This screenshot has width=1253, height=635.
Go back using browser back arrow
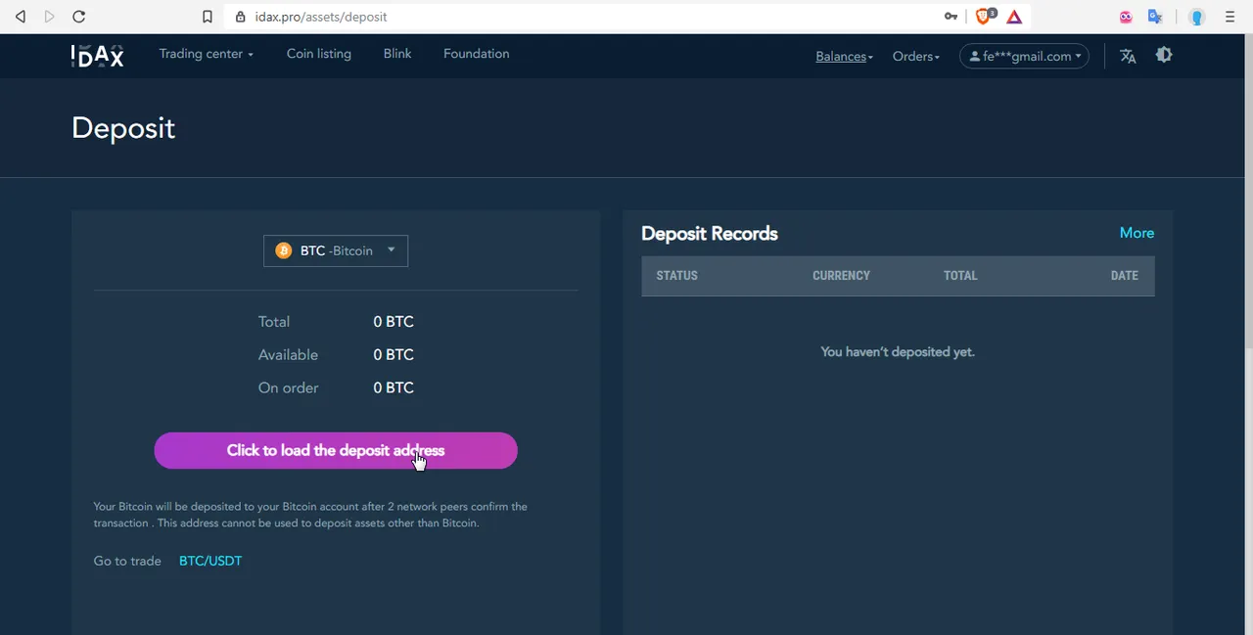coord(21,17)
